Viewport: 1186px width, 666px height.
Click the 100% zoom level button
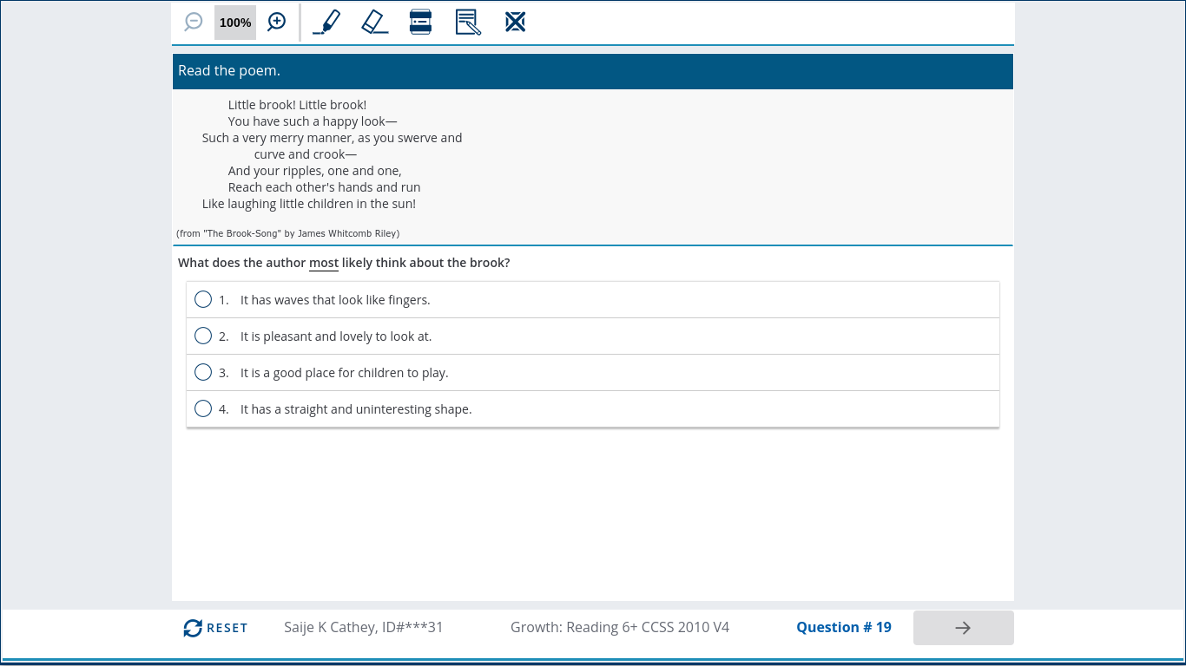(x=235, y=23)
